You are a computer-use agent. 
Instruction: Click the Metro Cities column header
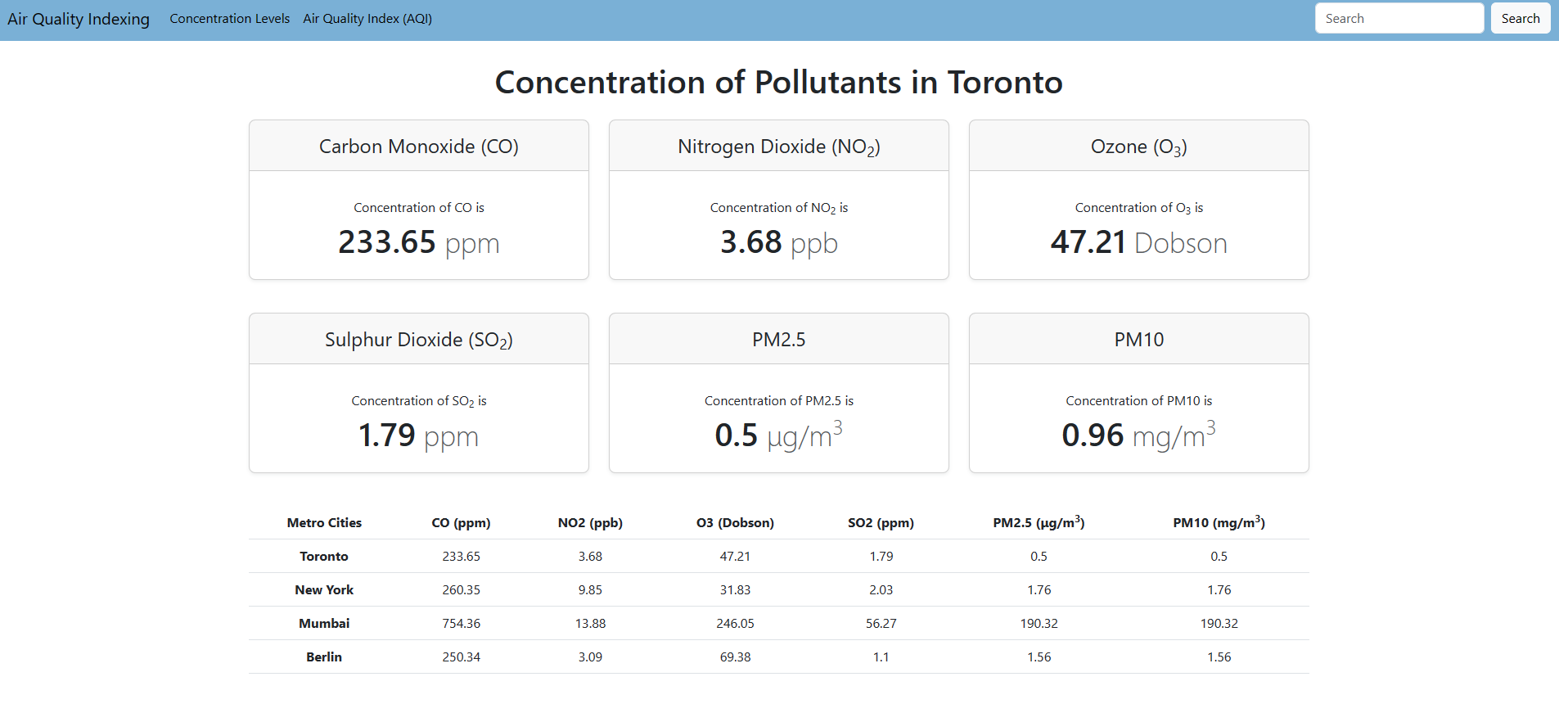coord(324,523)
